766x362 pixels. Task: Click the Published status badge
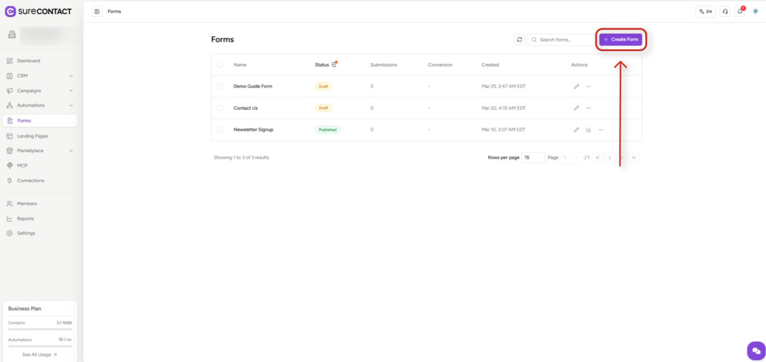coord(327,130)
